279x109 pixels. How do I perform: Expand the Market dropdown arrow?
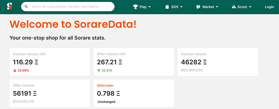217,7
